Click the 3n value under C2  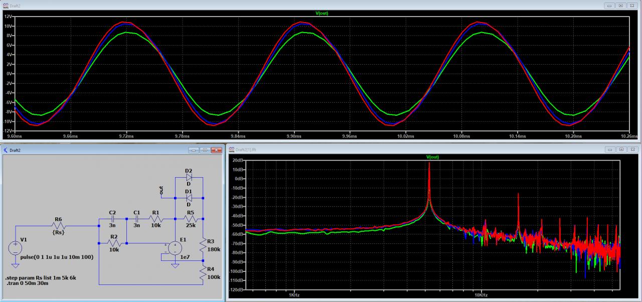coord(113,225)
